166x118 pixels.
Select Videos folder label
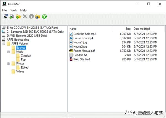point(20,72)
